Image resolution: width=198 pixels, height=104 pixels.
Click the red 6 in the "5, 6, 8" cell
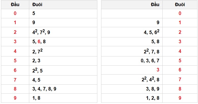pyautogui.click(x=39, y=42)
